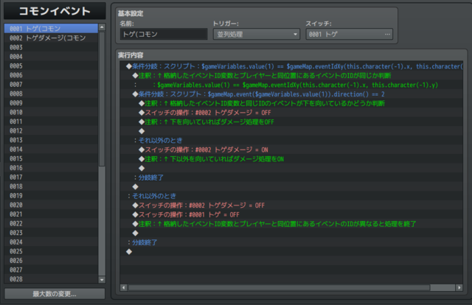Select スイッチの操作 #0001 トゲ = OFF
Viewport: 472px width, 305px height.
coord(291,214)
